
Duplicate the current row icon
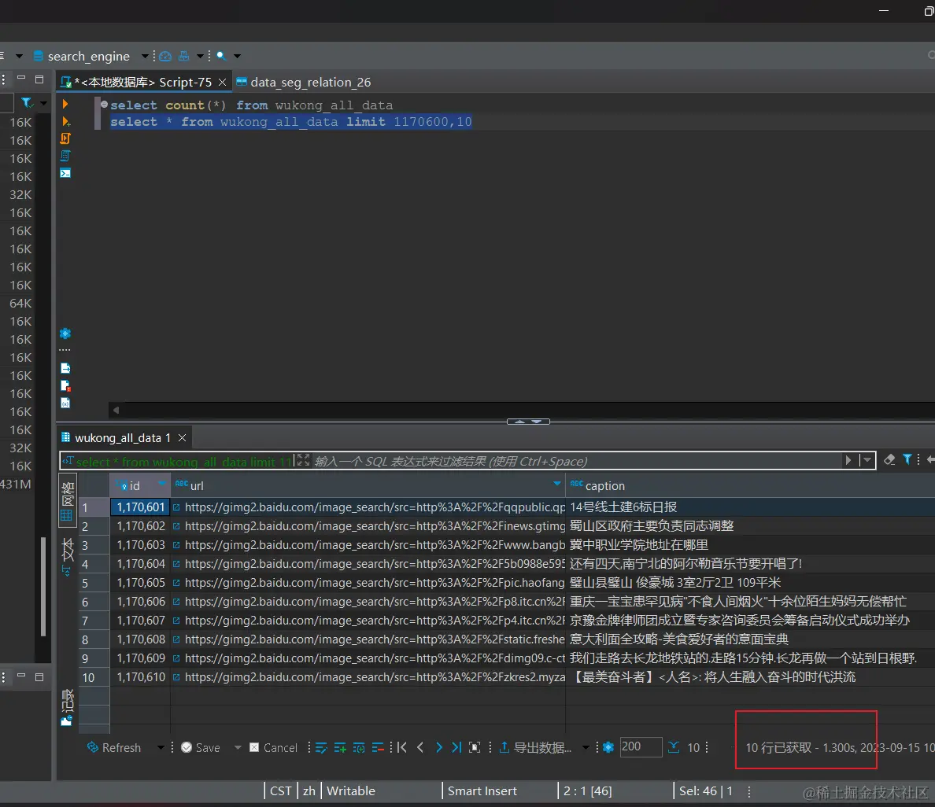click(x=359, y=747)
